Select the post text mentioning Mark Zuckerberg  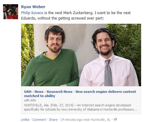click(76, 15)
